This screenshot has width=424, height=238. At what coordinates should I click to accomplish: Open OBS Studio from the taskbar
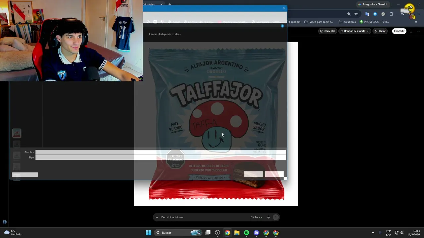[218, 233]
